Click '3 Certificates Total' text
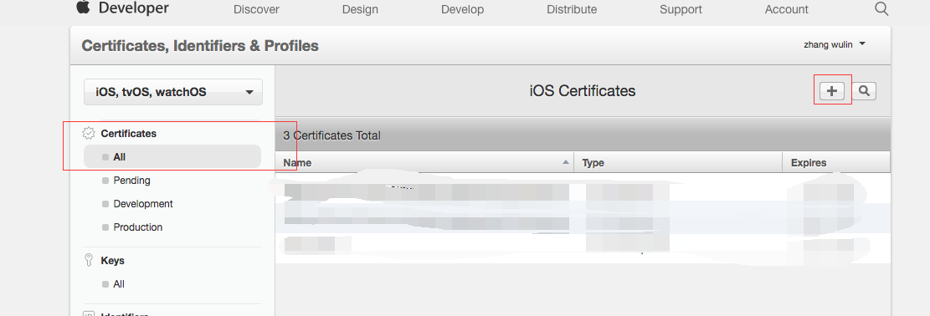This screenshot has width=930, height=316. (x=331, y=135)
